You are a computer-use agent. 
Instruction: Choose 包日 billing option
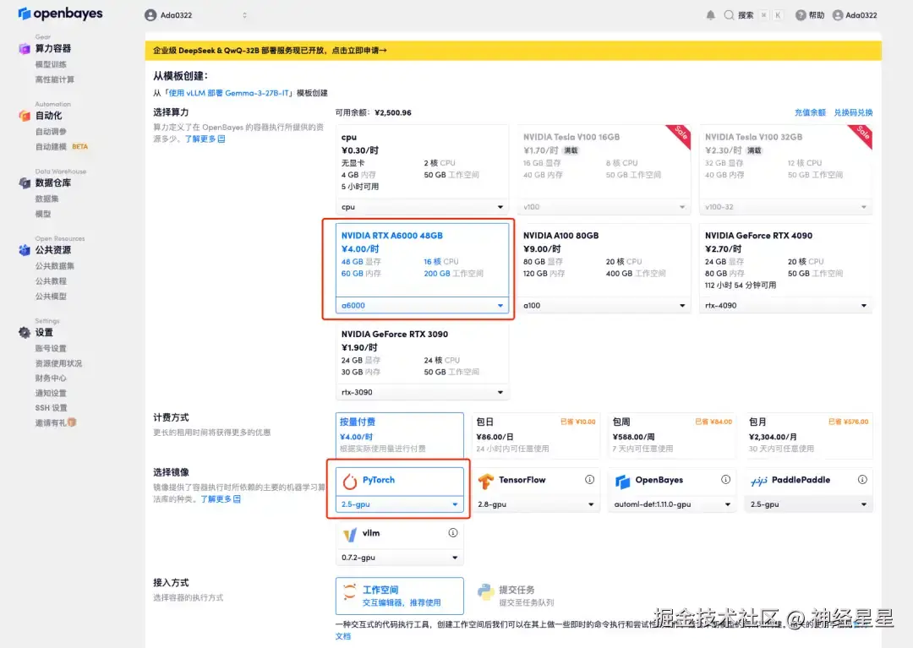point(536,435)
